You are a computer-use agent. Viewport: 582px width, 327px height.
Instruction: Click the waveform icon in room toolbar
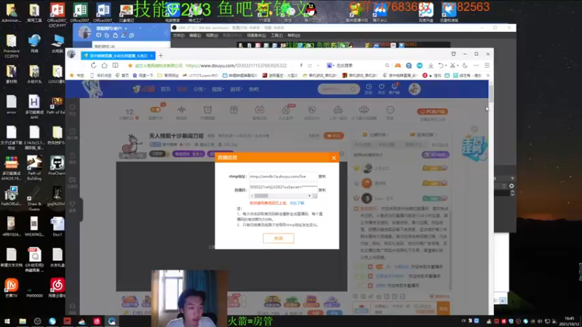click(181, 110)
